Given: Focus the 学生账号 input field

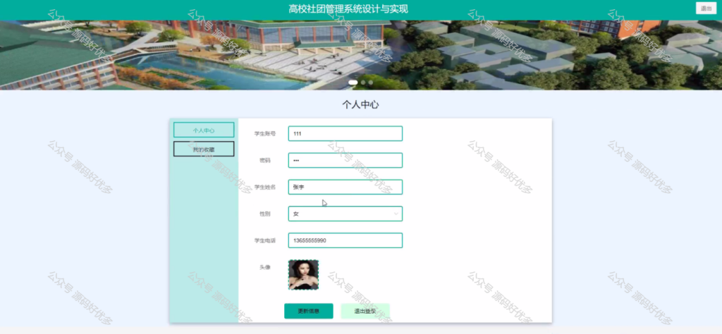Looking at the screenshot, I should pyautogui.click(x=345, y=133).
